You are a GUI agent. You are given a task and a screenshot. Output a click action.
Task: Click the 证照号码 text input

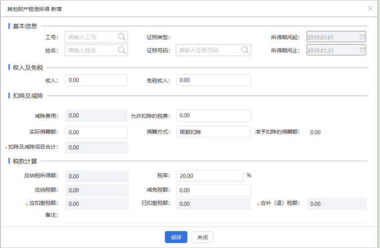click(207, 50)
